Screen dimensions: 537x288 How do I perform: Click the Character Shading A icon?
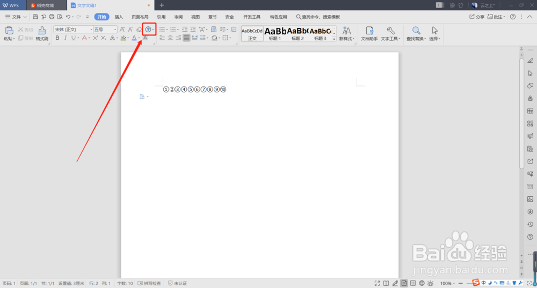coord(145,38)
